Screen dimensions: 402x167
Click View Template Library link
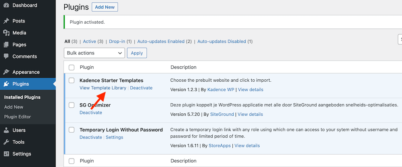[103, 88]
